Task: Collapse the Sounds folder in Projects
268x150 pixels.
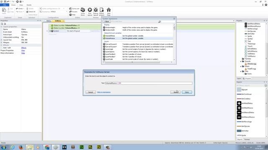Action: (x=241, y=61)
